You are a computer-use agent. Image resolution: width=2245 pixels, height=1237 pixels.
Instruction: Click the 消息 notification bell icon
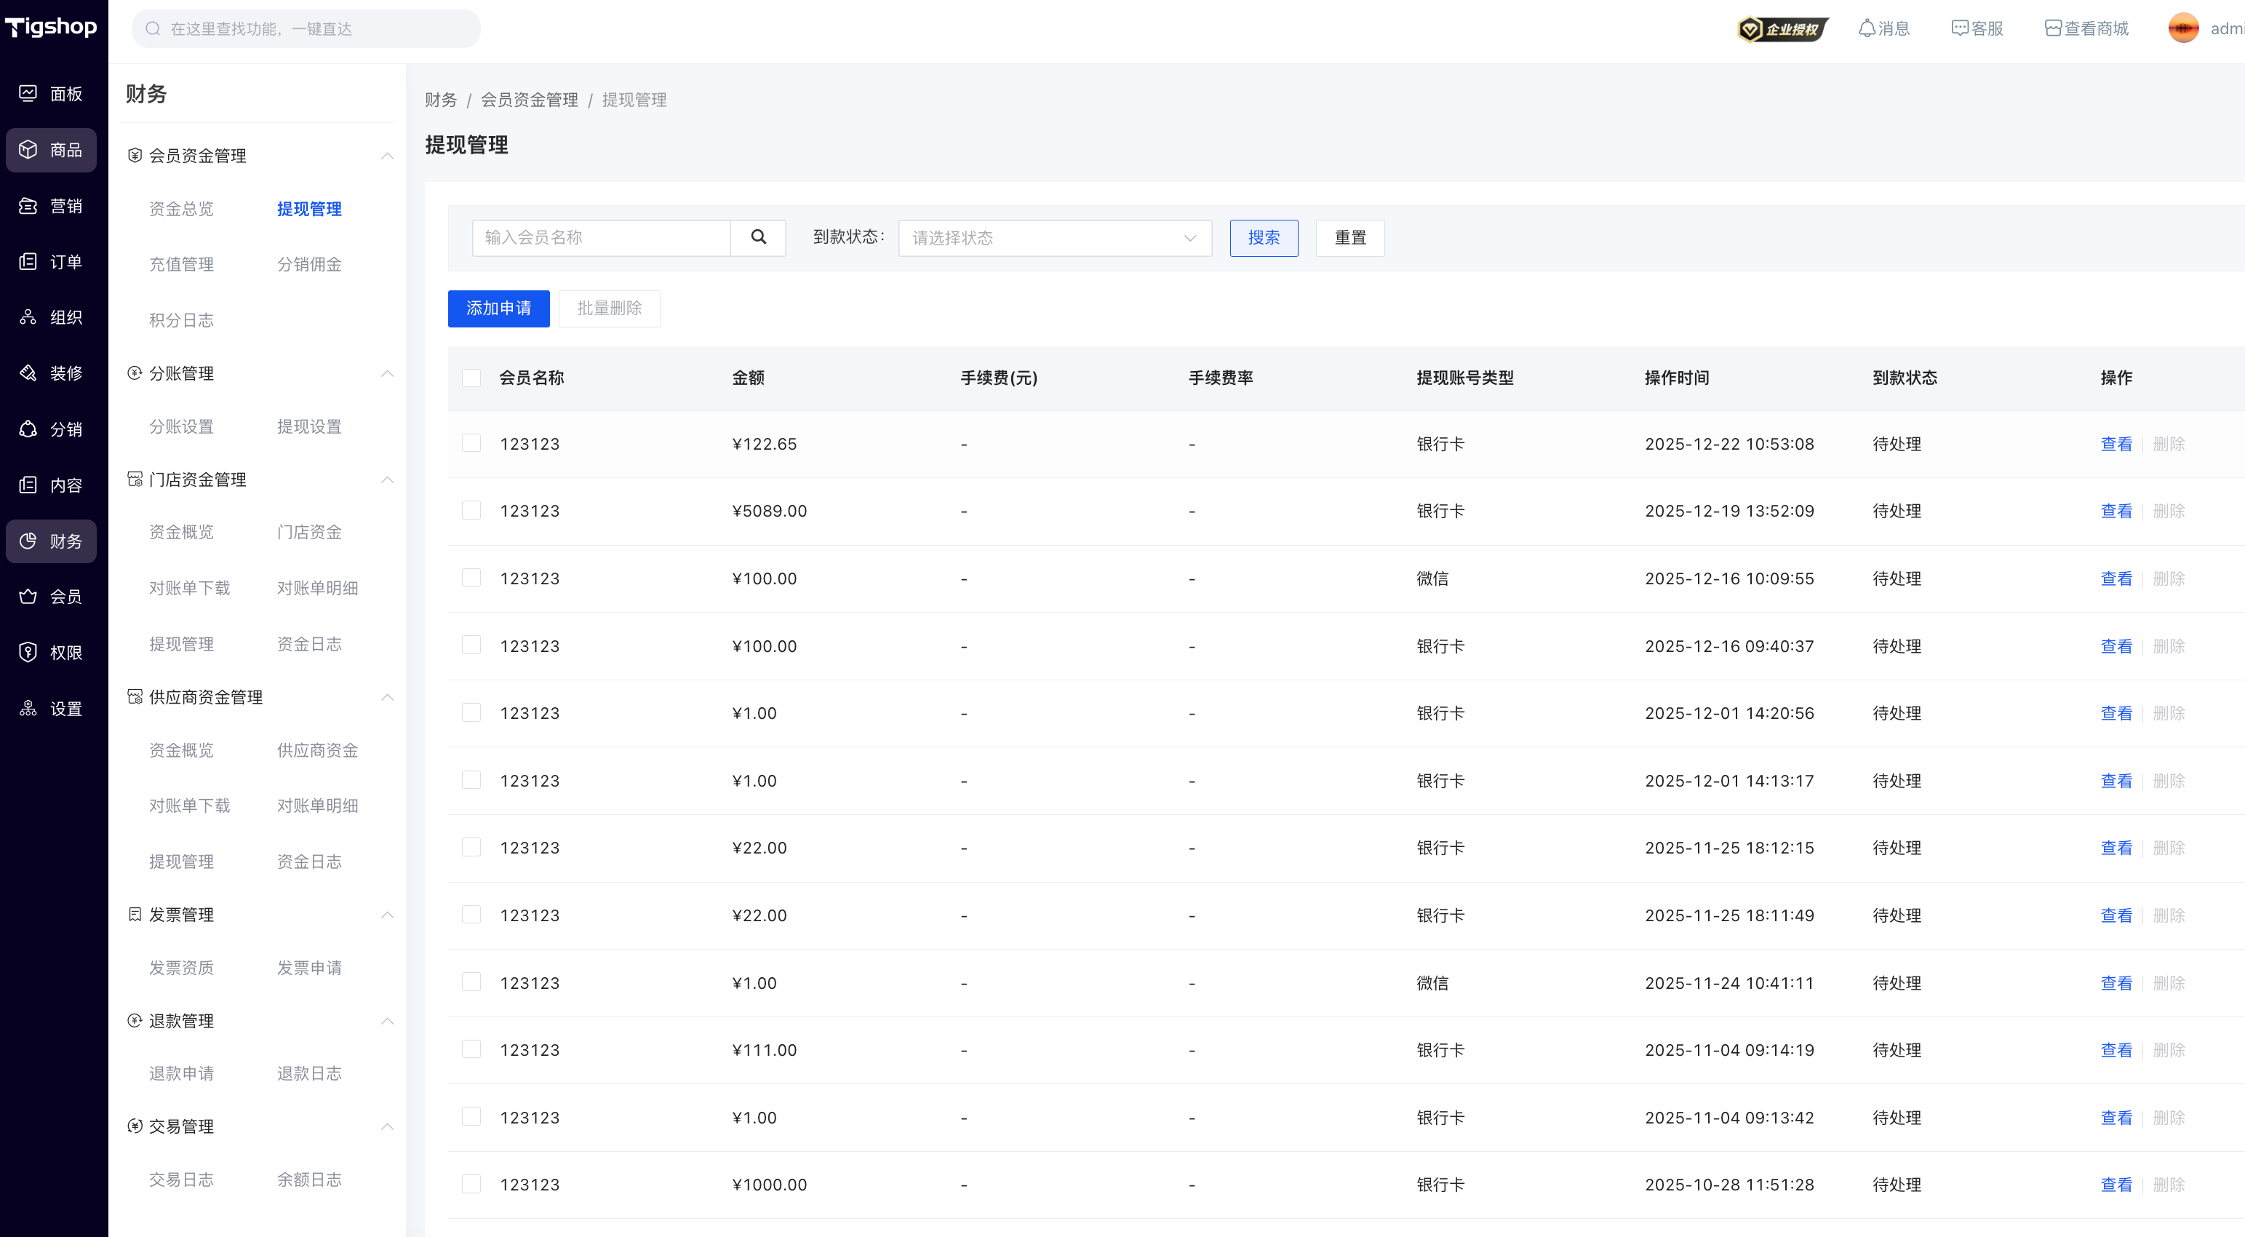coord(1866,29)
